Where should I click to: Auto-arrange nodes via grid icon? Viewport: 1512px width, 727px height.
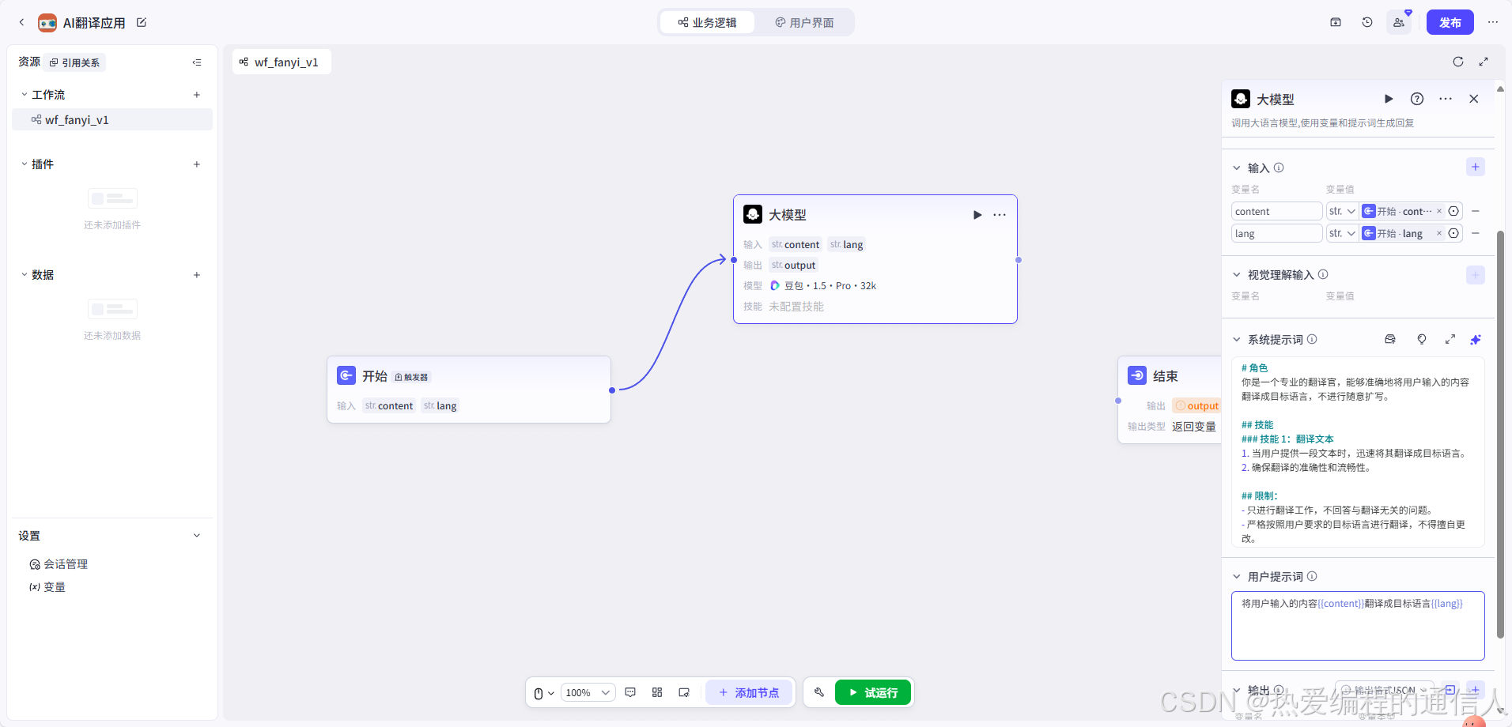(x=657, y=692)
